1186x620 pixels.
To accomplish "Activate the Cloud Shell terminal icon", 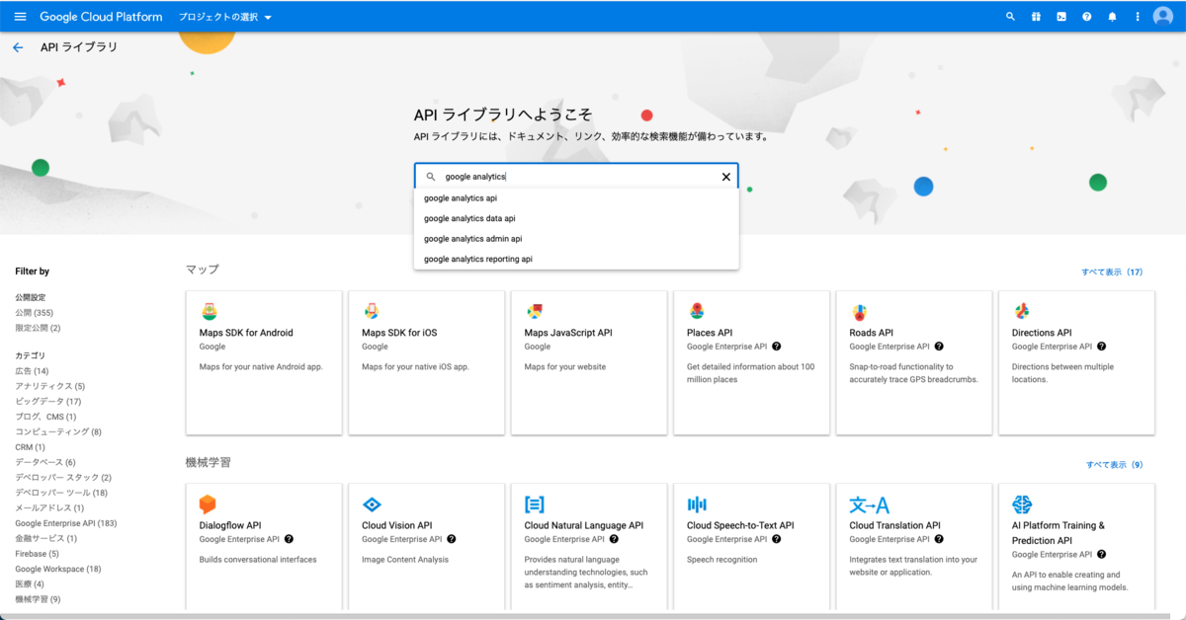I will (1061, 17).
